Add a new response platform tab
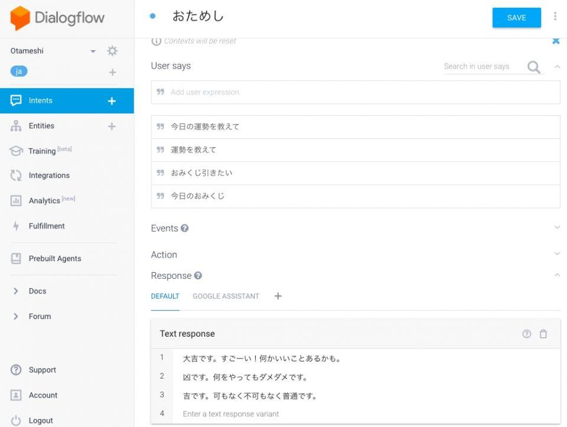This screenshot has height=427, width=567. click(x=278, y=296)
